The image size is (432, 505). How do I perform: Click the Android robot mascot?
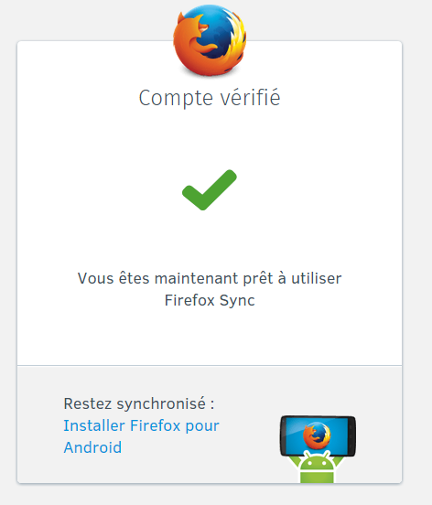[317, 467]
